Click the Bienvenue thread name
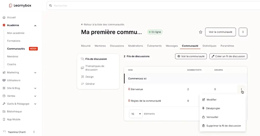 137,89
